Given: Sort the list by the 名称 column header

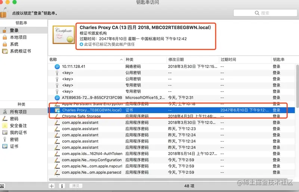Looking at the screenshot, I should tap(86, 59).
